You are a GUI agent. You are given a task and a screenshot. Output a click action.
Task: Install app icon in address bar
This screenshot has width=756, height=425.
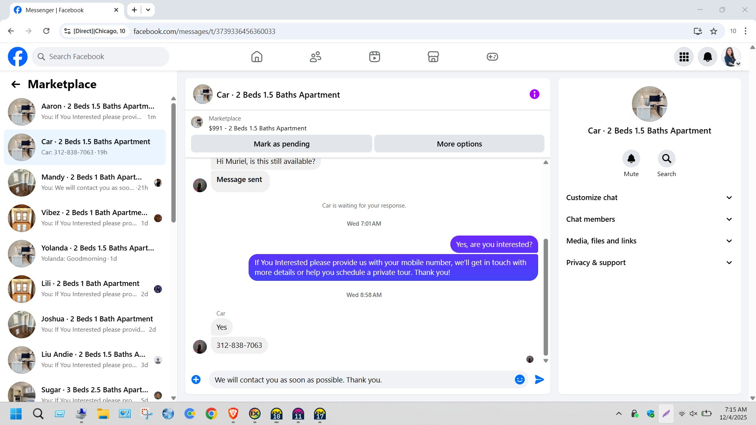click(698, 31)
